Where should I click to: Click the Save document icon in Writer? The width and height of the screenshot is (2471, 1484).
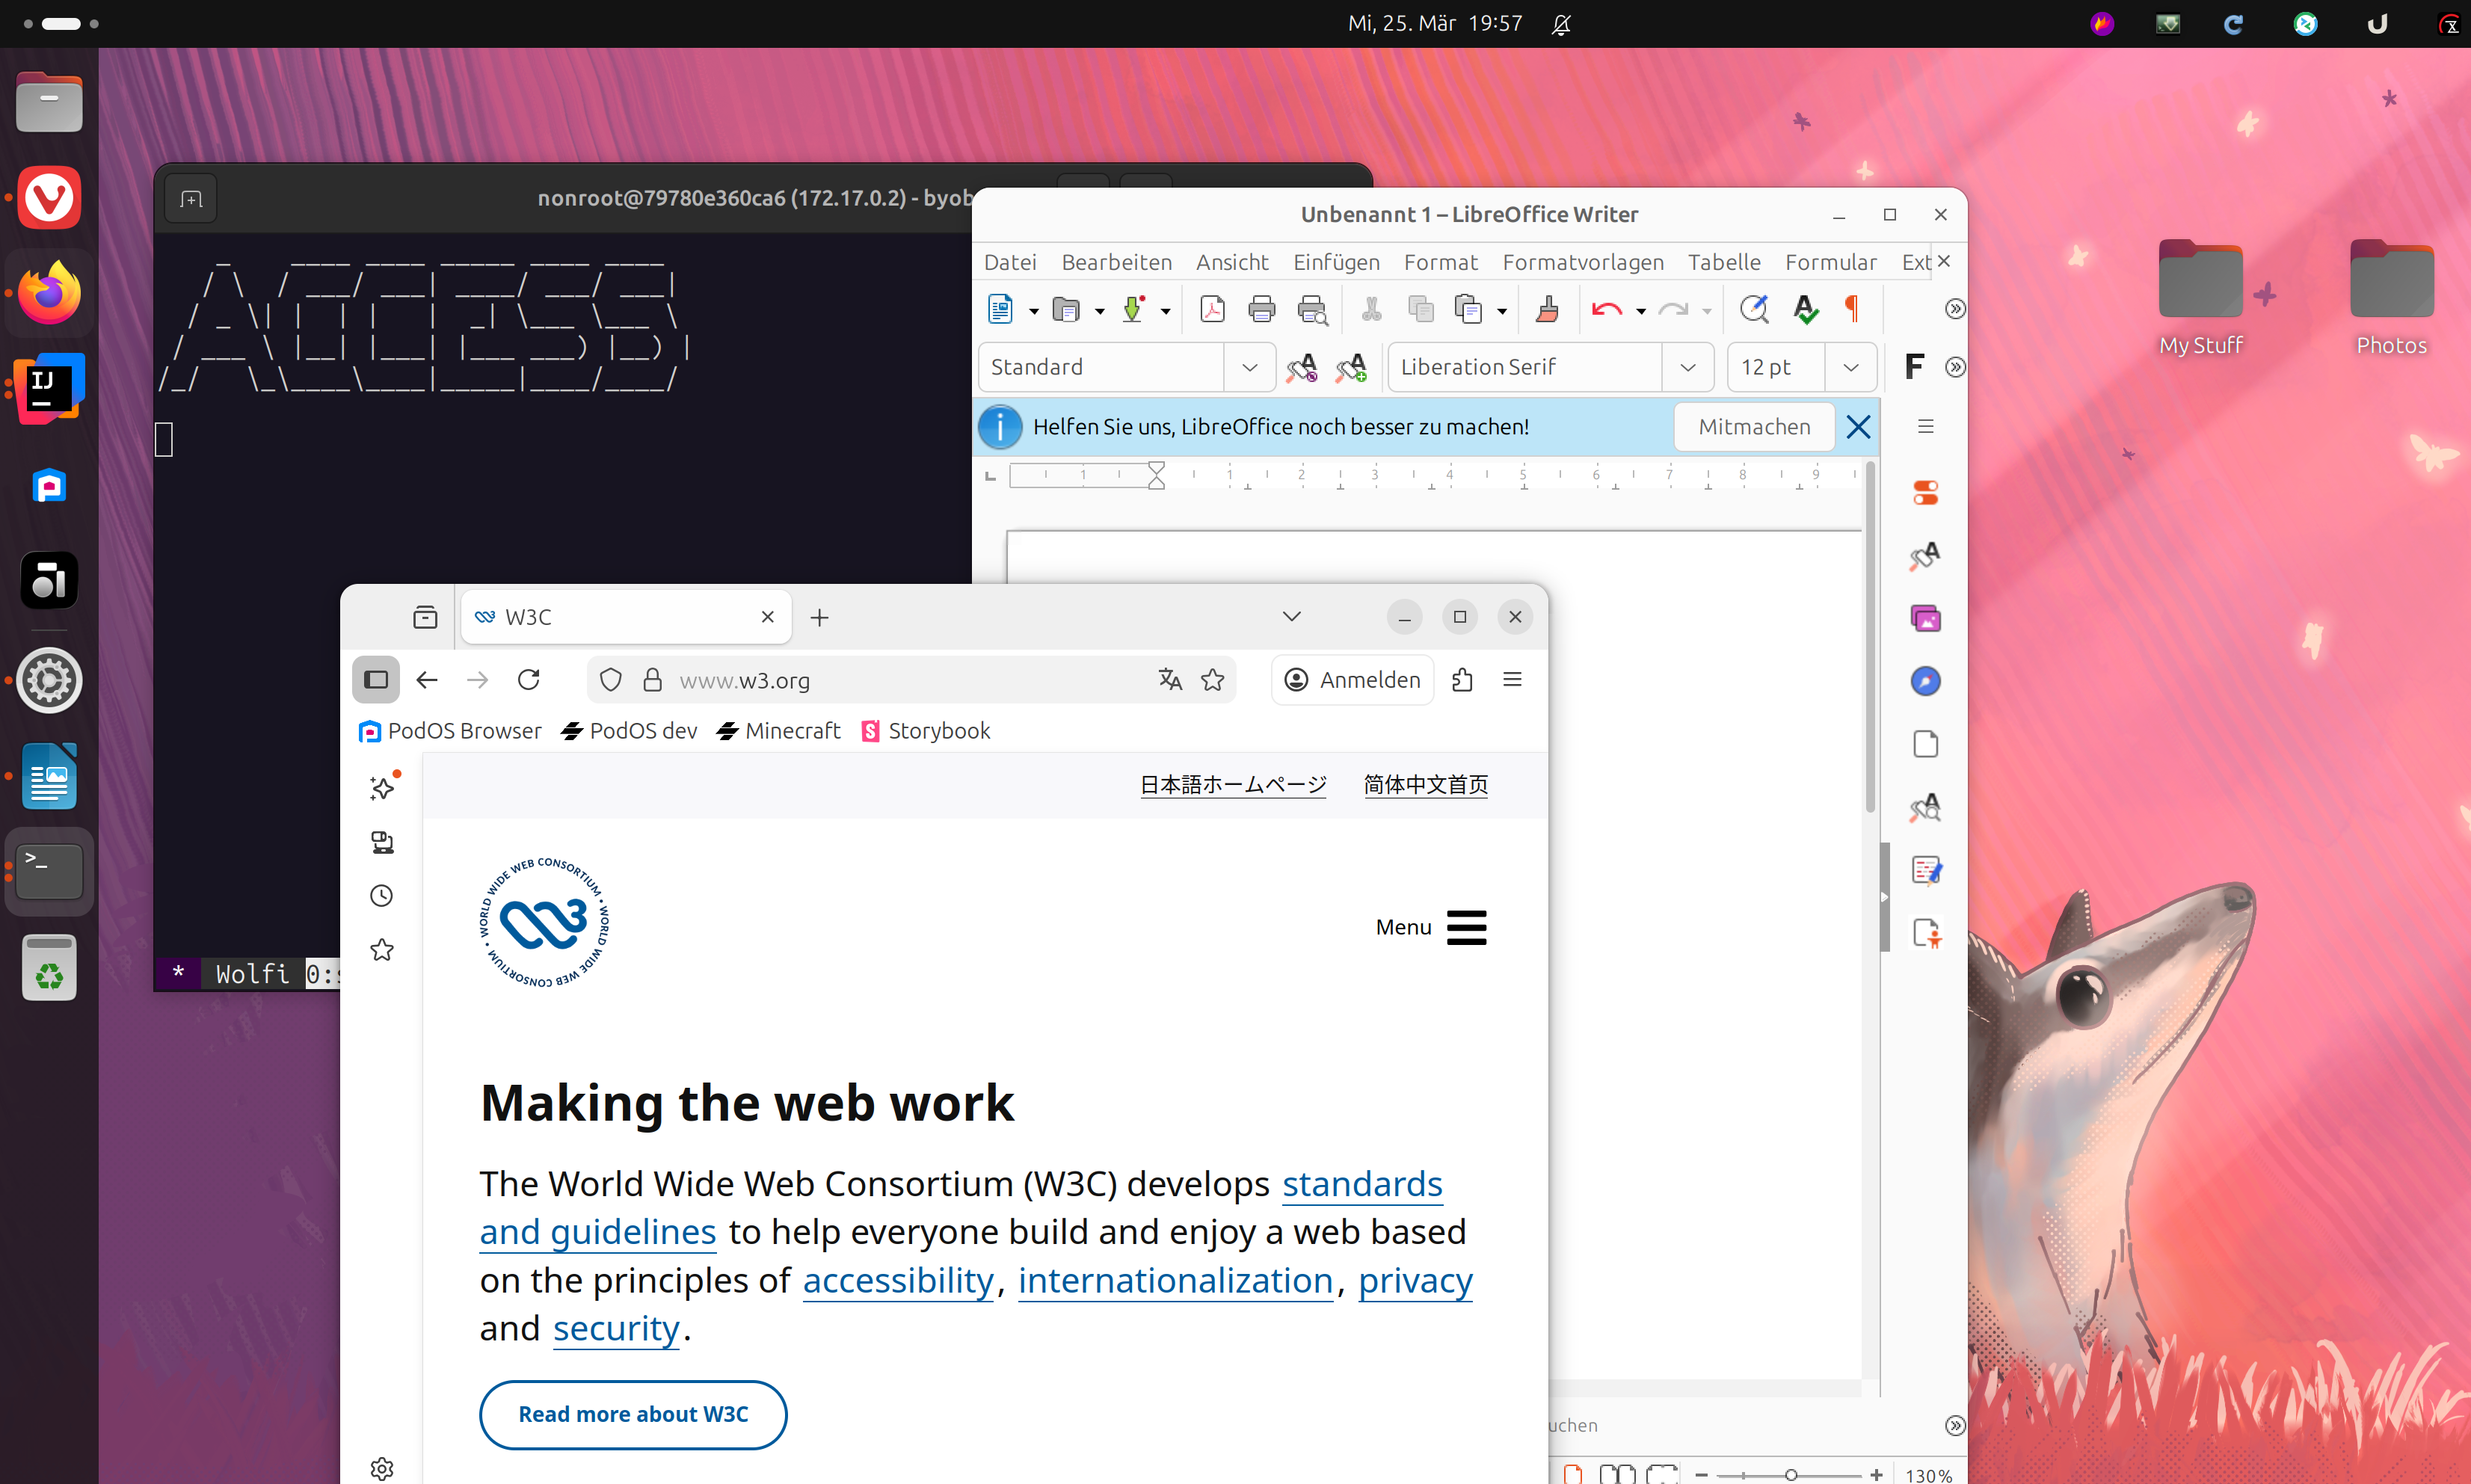click(1132, 310)
